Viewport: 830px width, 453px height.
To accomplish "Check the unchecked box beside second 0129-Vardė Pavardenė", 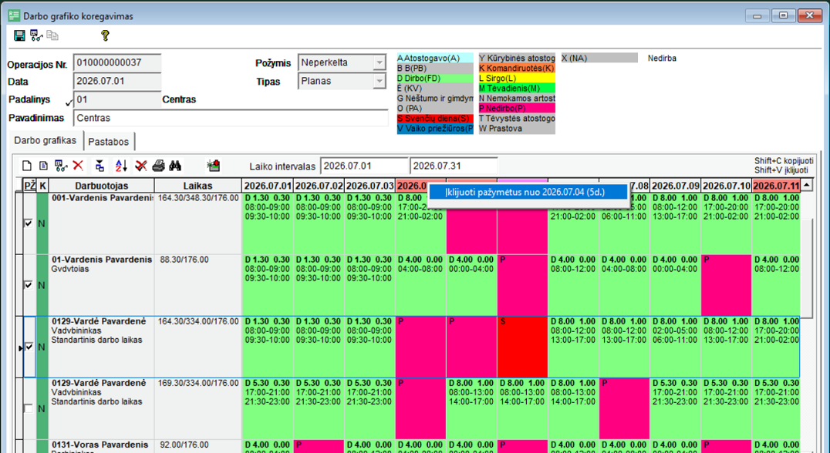I will (29, 408).
